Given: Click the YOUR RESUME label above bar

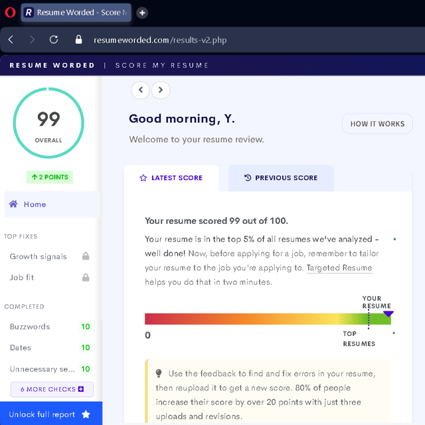Looking at the screenshot, I should pyautogui.click(x=377, y=302).
